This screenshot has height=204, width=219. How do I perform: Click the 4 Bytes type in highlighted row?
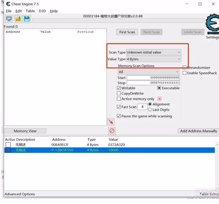click(93, 150)
